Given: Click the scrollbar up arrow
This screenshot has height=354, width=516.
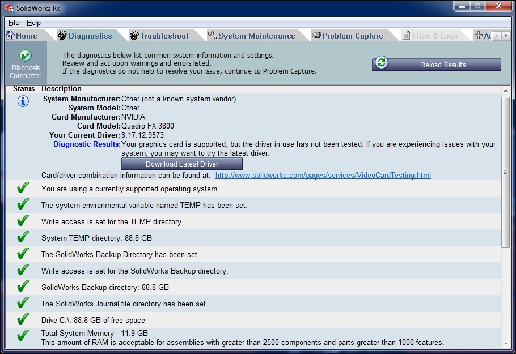Looking at the screenshot, I should 506,91.
